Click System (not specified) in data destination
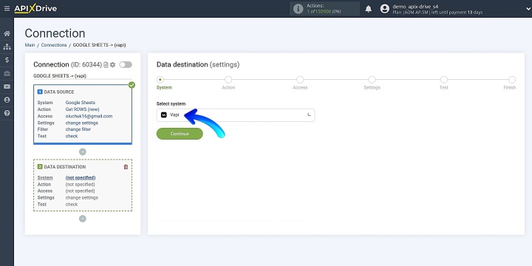 tap(81, 178)
